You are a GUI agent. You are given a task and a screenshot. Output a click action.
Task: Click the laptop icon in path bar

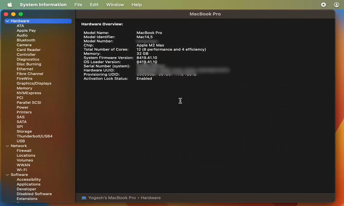tap(84, 198)
